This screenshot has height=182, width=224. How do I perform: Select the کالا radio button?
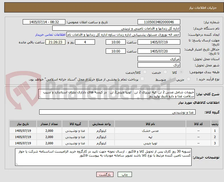(x=181, y=72)
